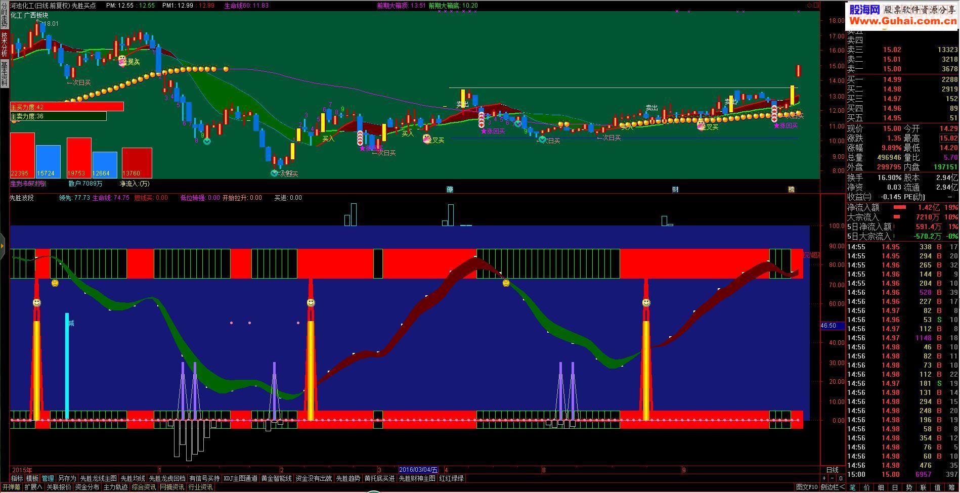Switch to the 红红绿绿 indicator
The image size is (960, 493).
click(x=452, y=478)
